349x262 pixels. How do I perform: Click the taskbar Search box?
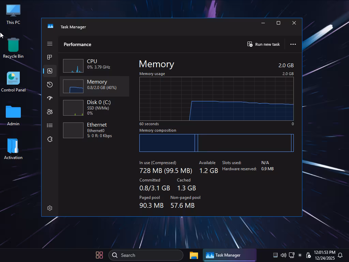(x=146, y=255)
